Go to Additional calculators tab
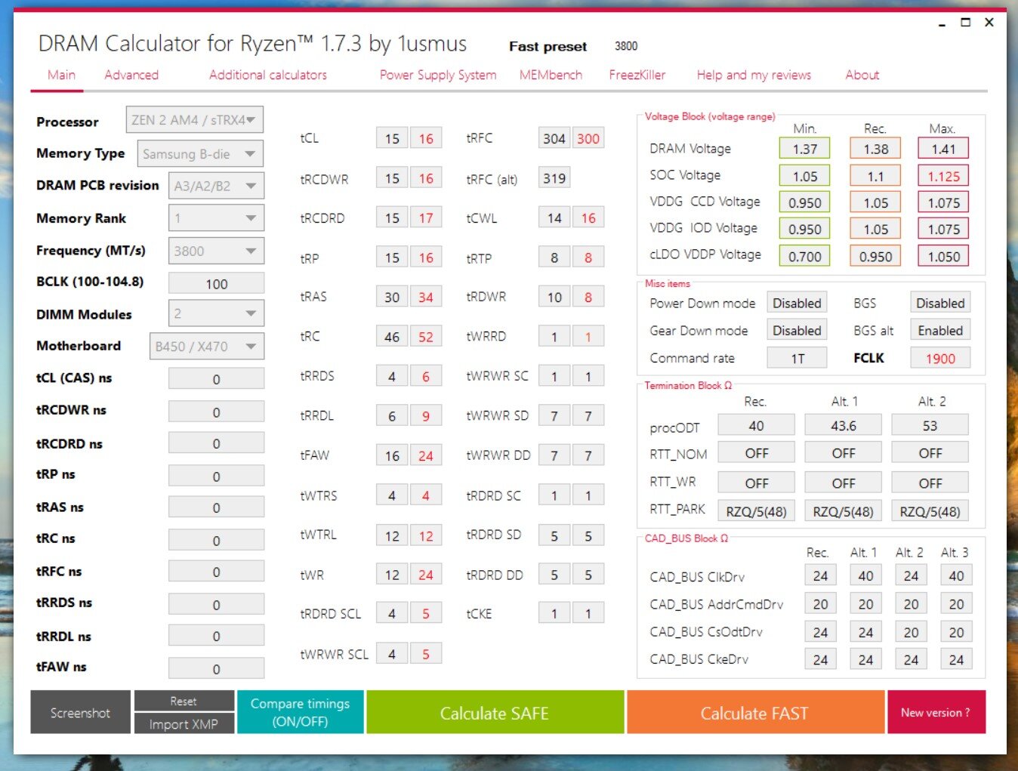1018x771 pixels. [268, 75]
